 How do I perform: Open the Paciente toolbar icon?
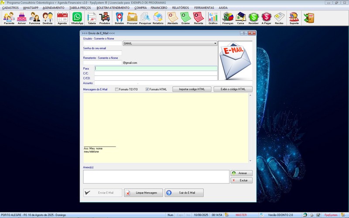pyautogui.click(x=9, y=18)
